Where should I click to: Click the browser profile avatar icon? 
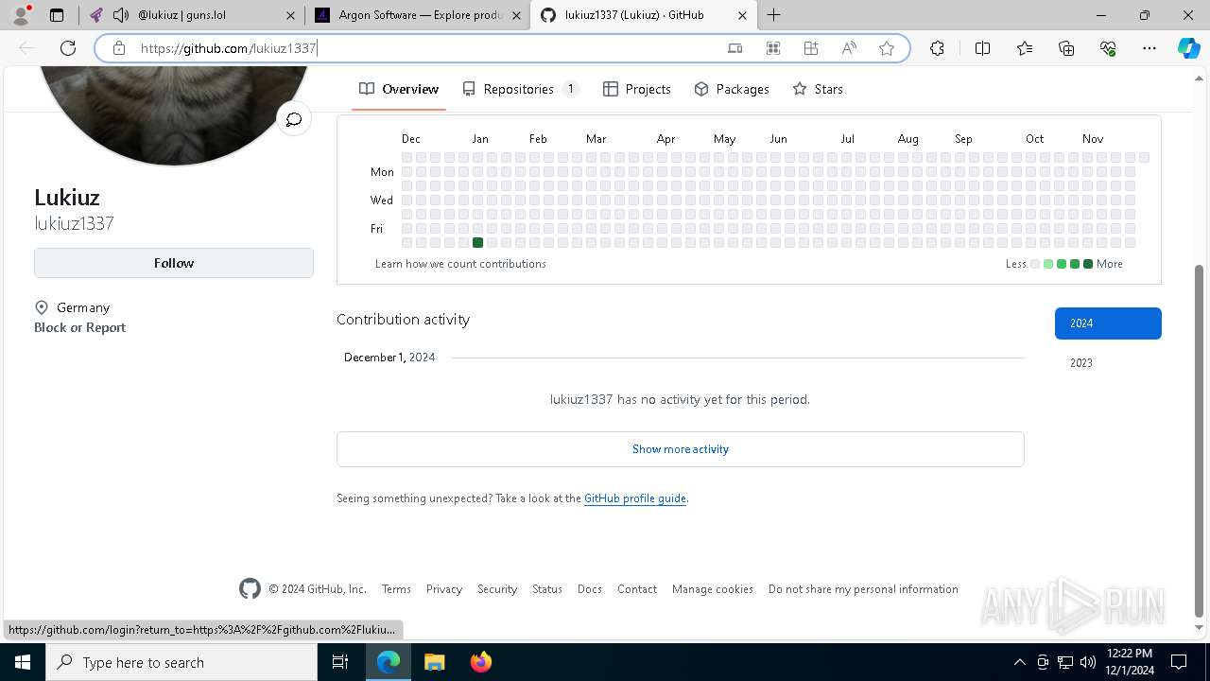point(21,15)
